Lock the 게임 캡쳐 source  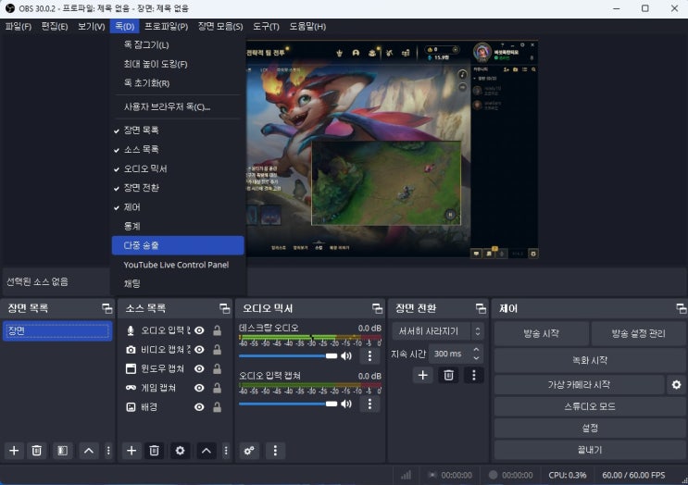point(217,388)
